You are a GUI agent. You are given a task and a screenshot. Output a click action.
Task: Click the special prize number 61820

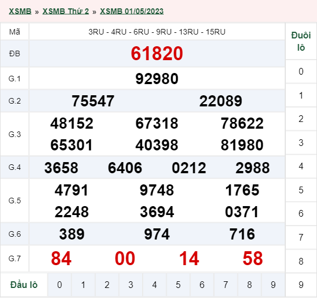click(157, 53)
